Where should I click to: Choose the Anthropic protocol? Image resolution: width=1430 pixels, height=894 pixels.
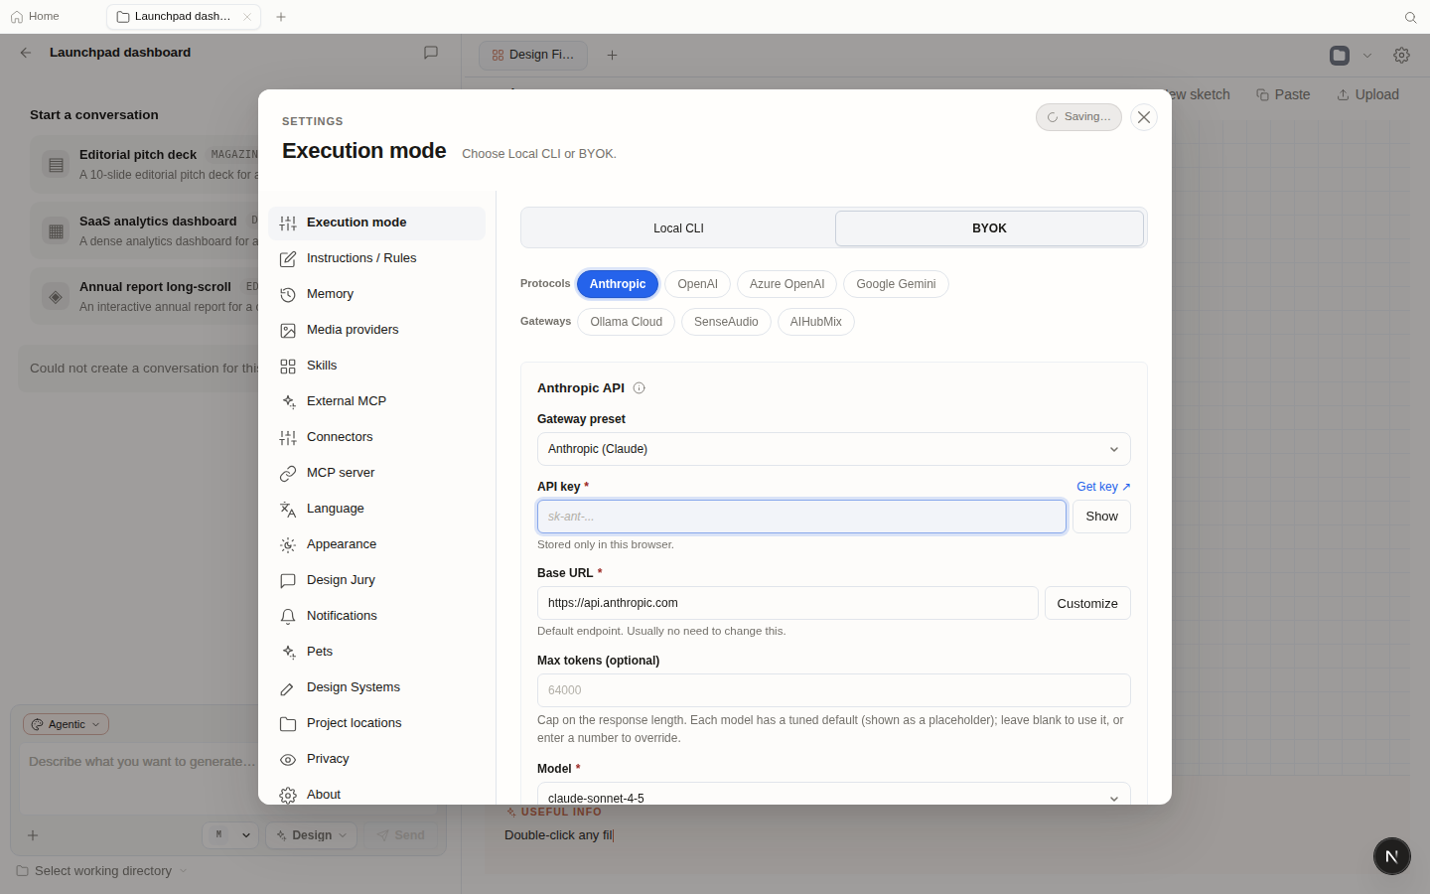click(x=618, y=284)
